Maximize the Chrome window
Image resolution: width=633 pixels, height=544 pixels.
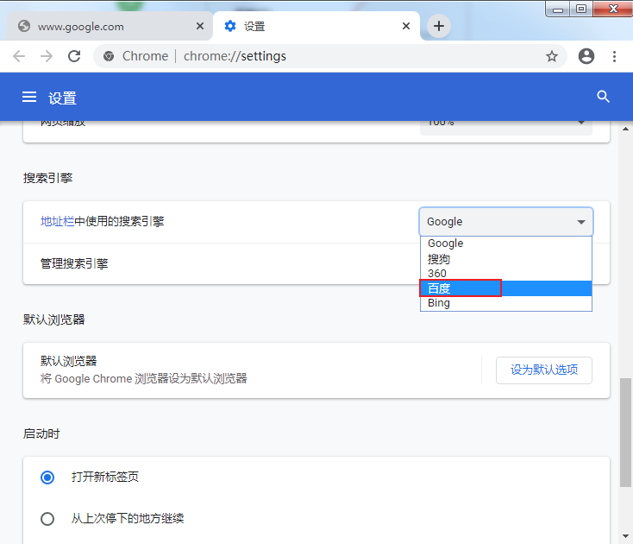581,9
